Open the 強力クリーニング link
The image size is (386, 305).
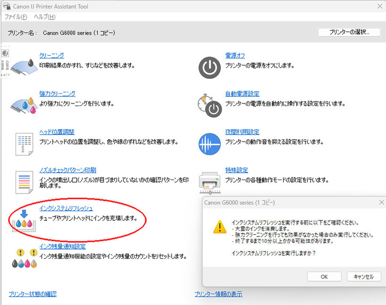[57, 94]
